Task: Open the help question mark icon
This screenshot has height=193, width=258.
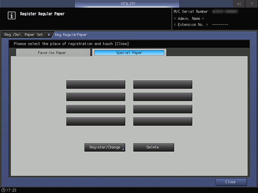Action: click(x=252, y=3)
